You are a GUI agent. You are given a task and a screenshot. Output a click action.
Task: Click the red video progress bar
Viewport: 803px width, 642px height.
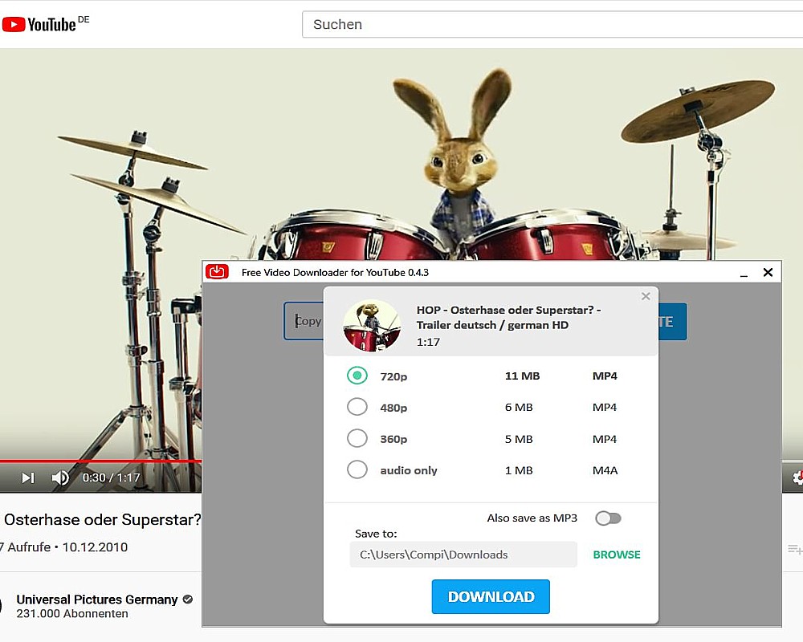click(x=101, y=461)
